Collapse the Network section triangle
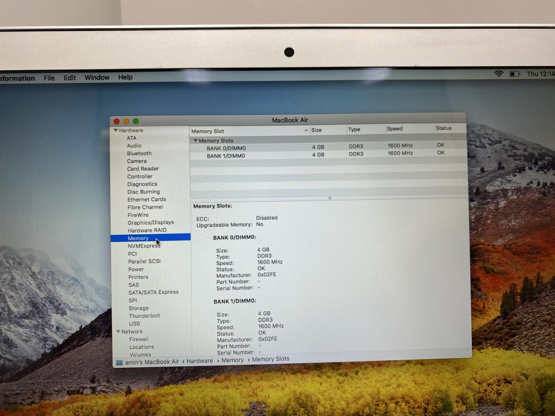This screenshot has height=416, width=555. click(118, 332)
